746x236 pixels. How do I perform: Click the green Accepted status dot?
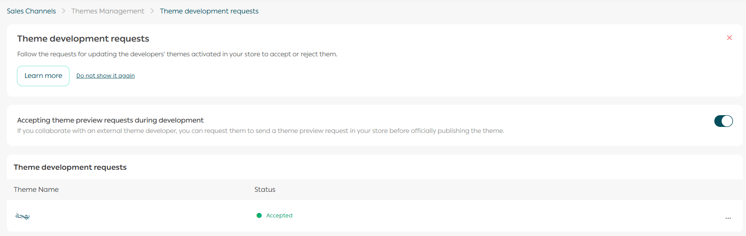[259, 215]
